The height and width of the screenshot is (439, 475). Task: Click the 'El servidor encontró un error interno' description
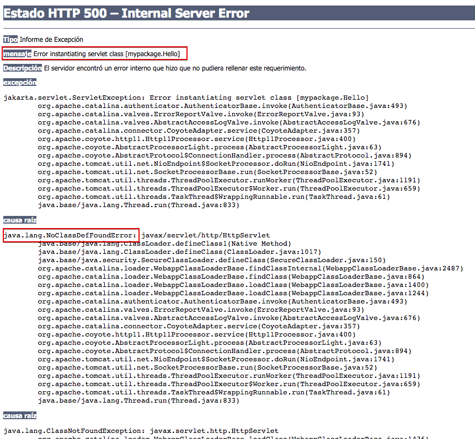tap(175, 68)
